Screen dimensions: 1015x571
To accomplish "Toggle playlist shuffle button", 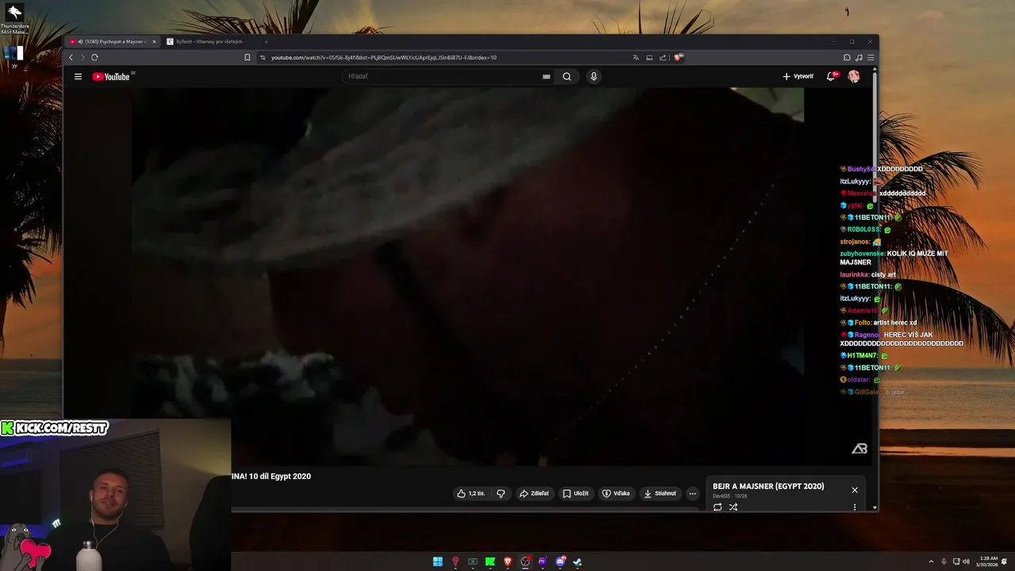I will coord(733,507).
